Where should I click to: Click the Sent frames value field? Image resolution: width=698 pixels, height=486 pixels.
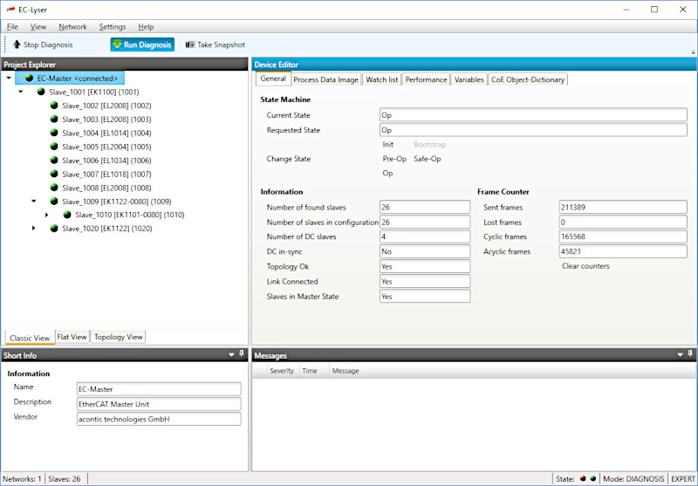622,207
